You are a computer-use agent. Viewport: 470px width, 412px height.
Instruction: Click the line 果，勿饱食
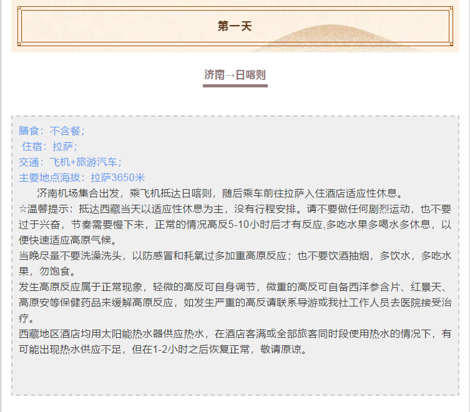pyautogui.click(x=47, y=272)
